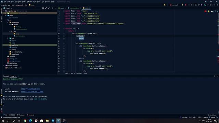
Task: Select reportWebVitals.js in project tree
Action: [x=17, y=52]
